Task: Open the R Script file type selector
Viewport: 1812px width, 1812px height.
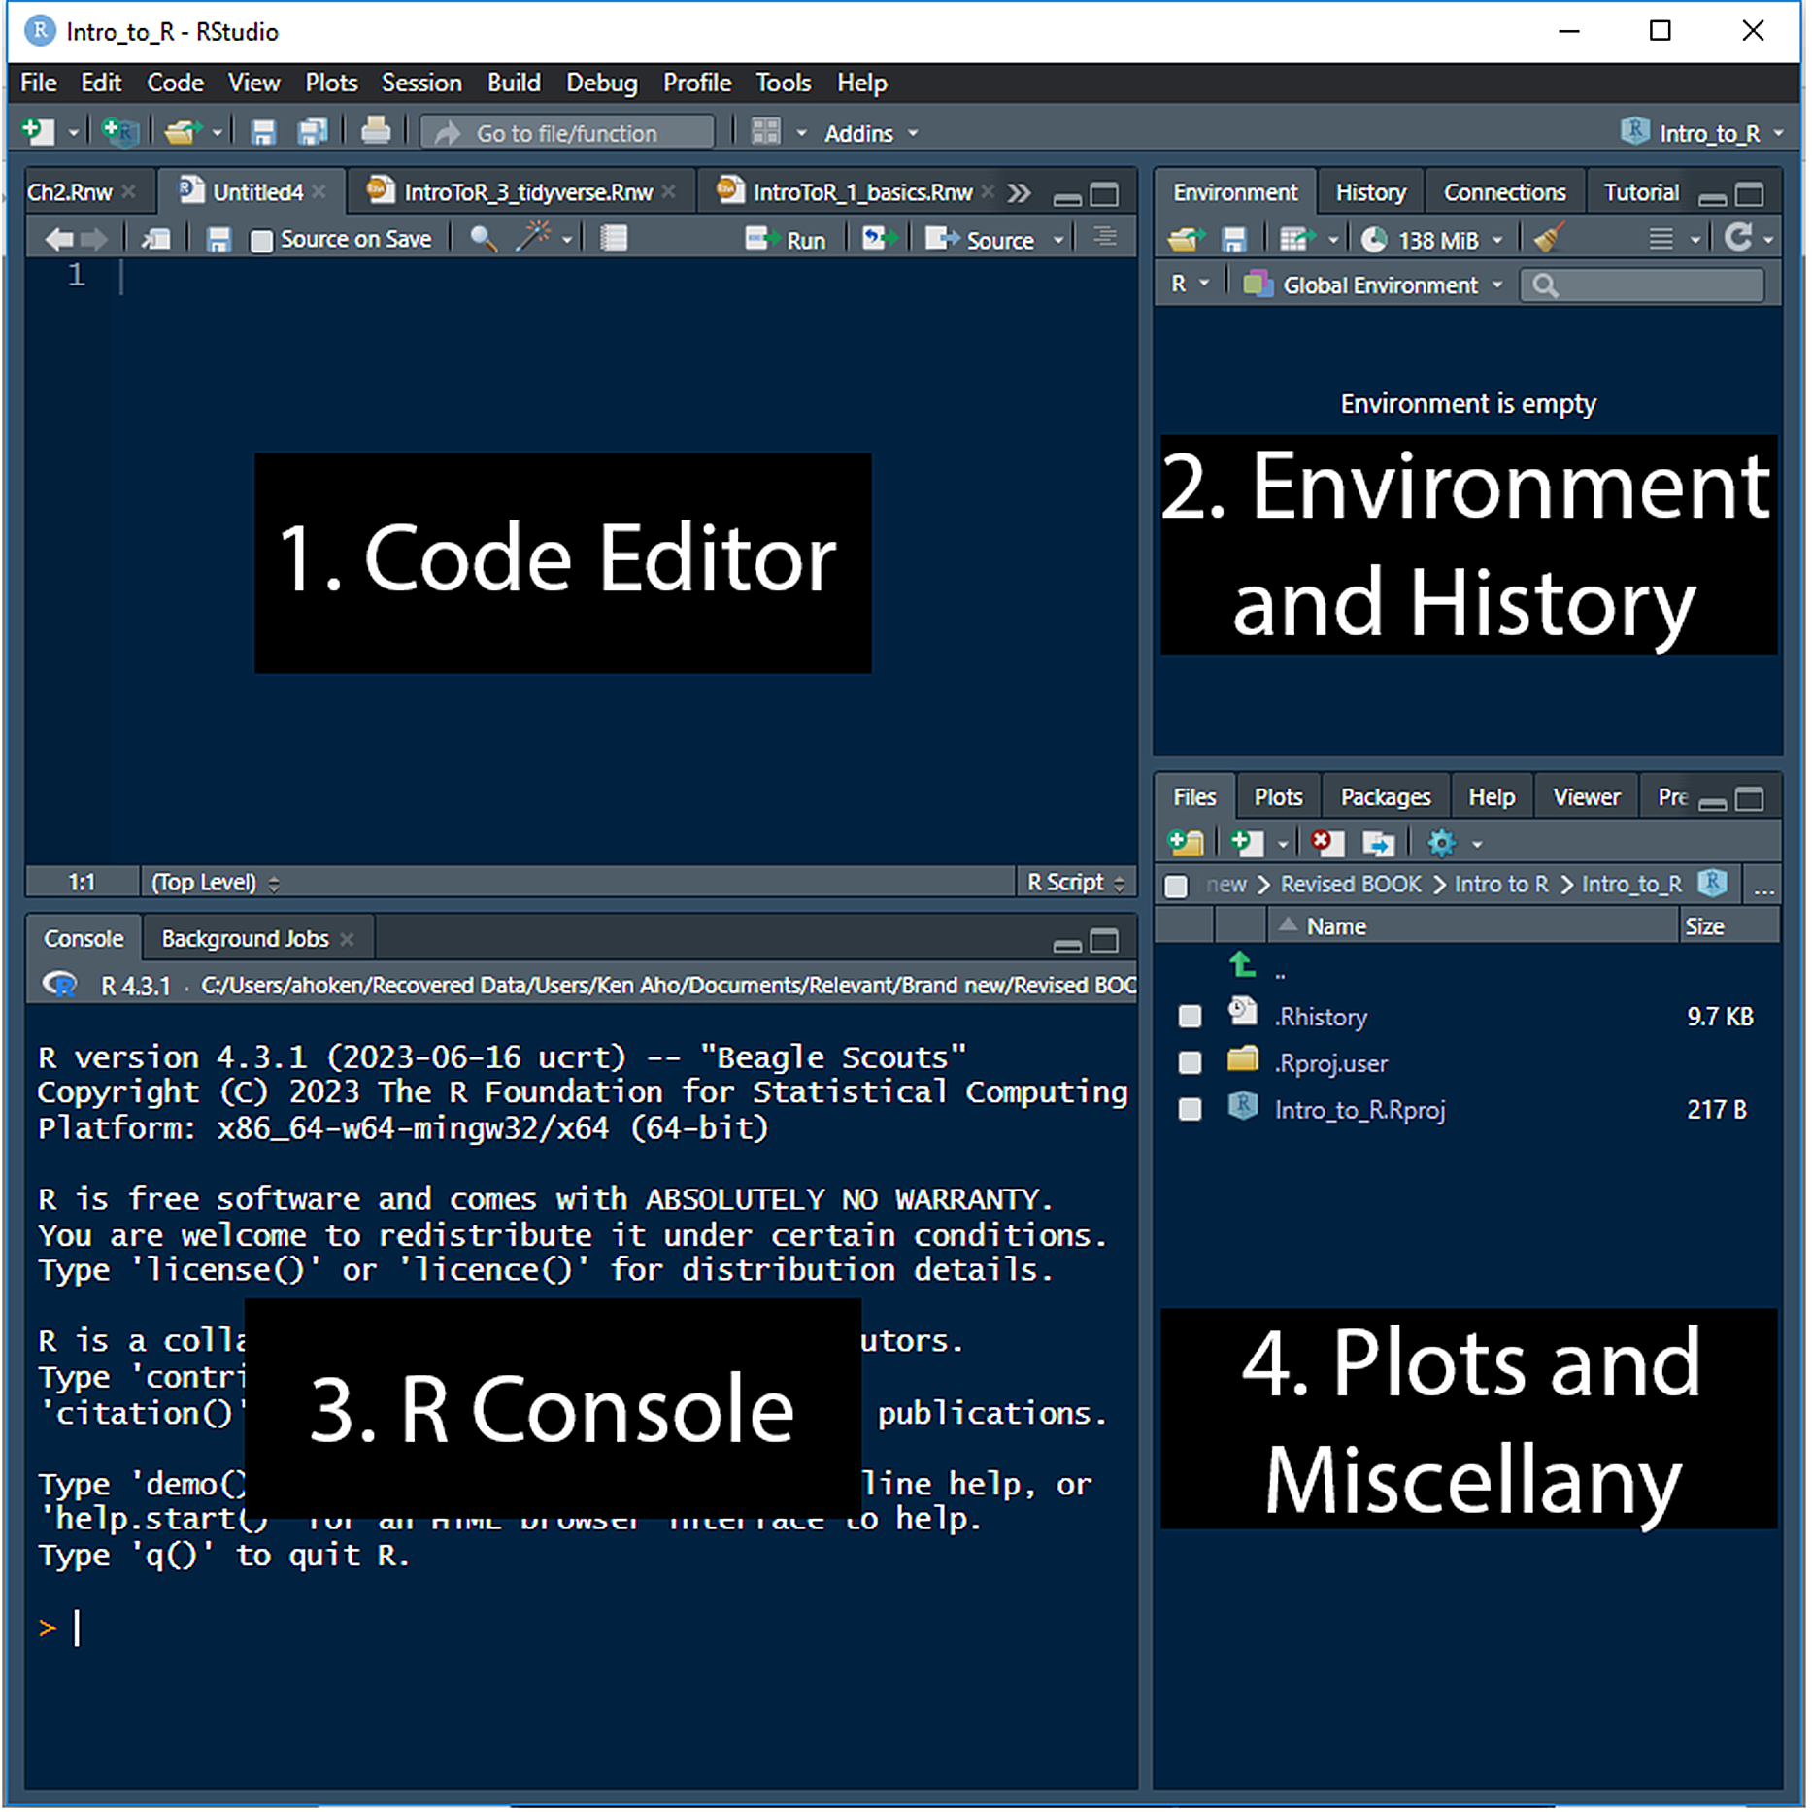Action: tap(1076, 883)
